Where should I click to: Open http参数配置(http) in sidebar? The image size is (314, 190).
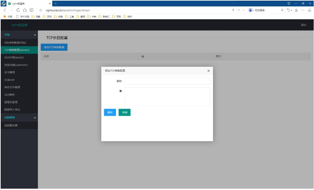[x=15, y=43]
